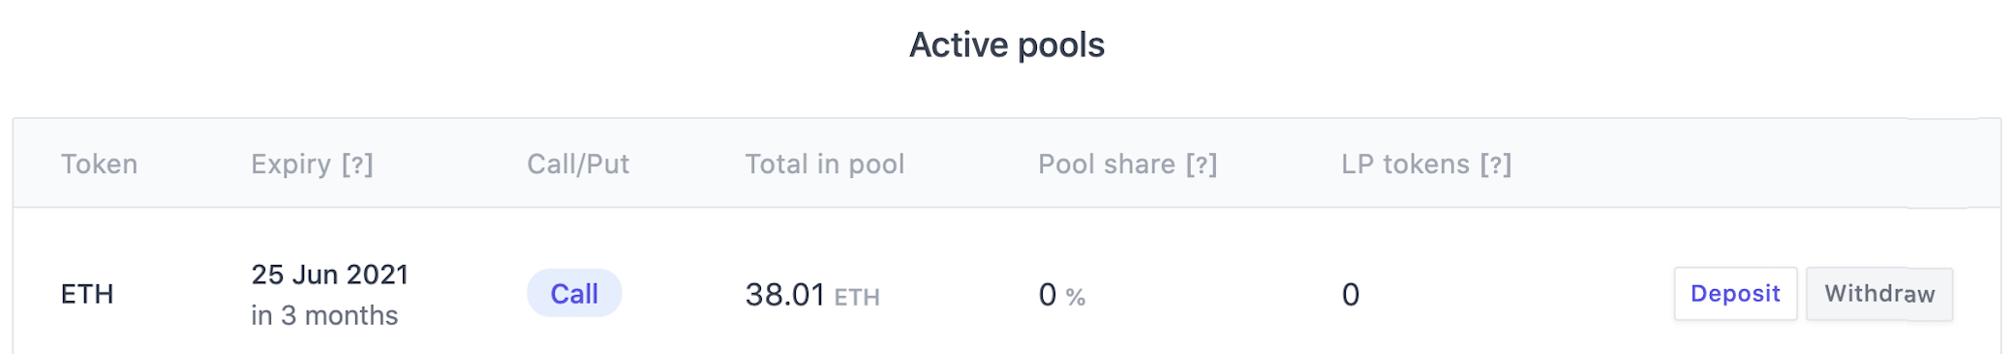This screenshot has height=354, width=2012.
Task: Click the LP tokens column header text
Action: [1406, 164]
